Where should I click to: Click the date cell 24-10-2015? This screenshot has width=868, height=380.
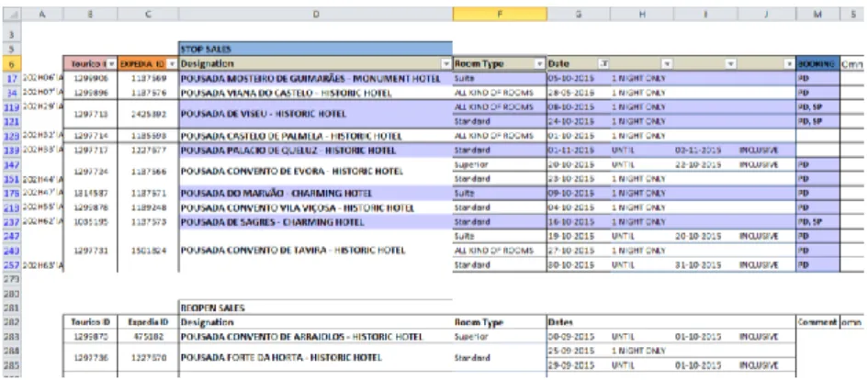tap(579, 121)
